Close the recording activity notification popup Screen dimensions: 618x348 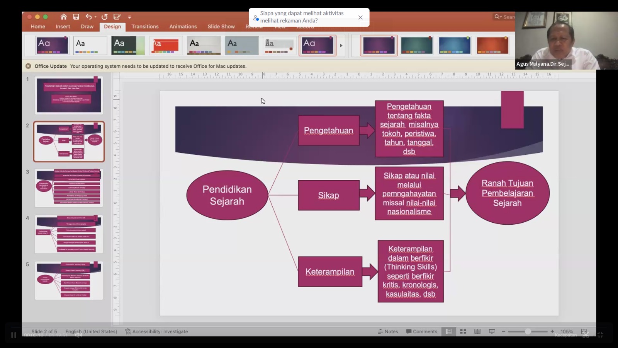tap(360, 17)
